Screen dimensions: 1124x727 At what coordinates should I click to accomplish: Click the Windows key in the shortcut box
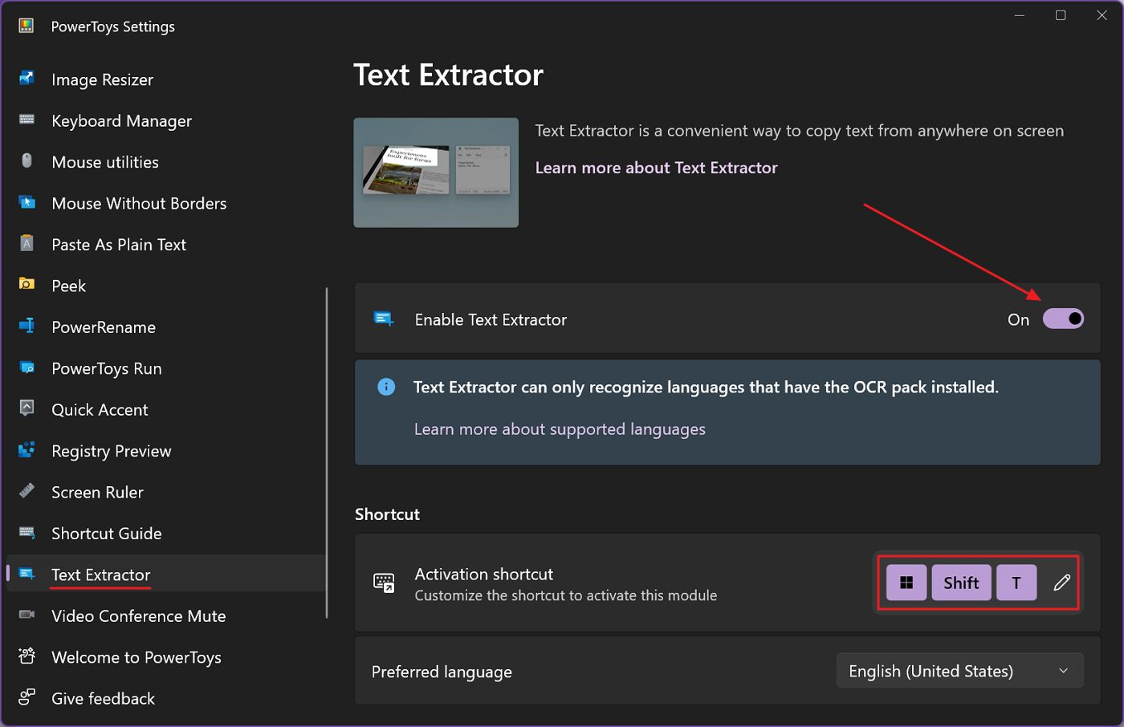tap(906, 583)
